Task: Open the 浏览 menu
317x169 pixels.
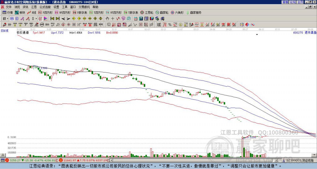Action: (17, 7)
